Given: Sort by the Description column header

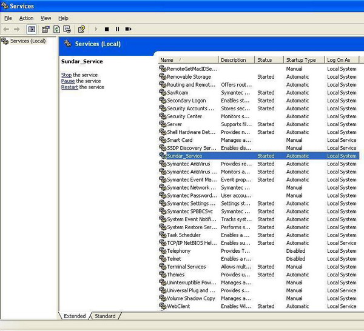Looking at the screenshot, I should (237, 60).
